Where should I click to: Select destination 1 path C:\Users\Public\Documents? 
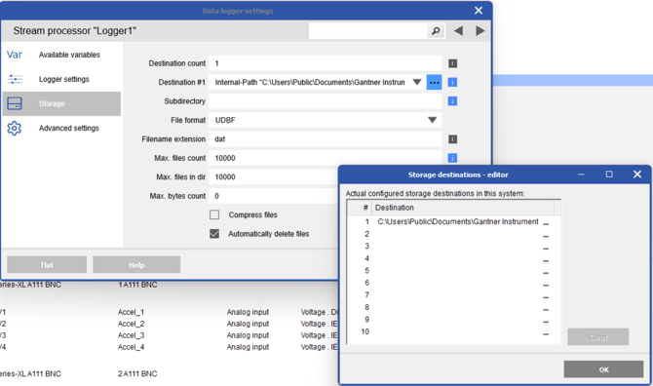coord(458,222)
